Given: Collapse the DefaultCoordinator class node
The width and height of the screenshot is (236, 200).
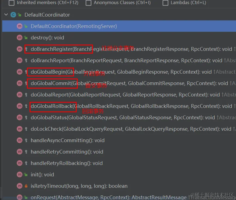Looking at the screenshot, I should (6, 15).
